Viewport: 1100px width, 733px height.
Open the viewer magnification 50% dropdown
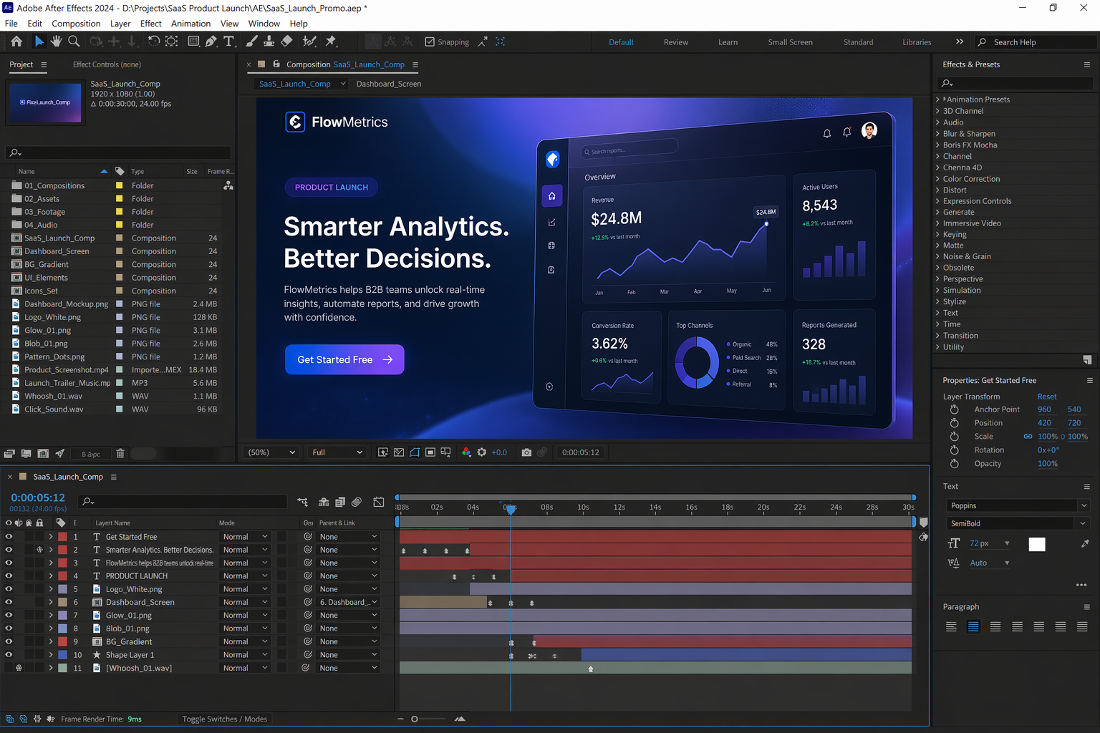click(x=271, y=452)
